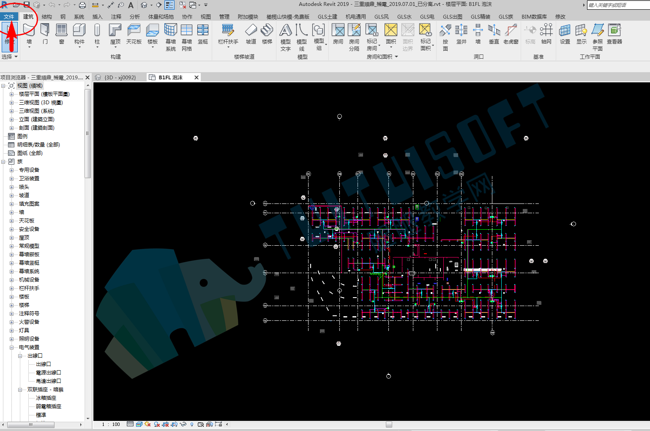The width and height of the screenshot is (650, 431).
Task: Toggle sun path in view control bar
Action: [147, 424]
